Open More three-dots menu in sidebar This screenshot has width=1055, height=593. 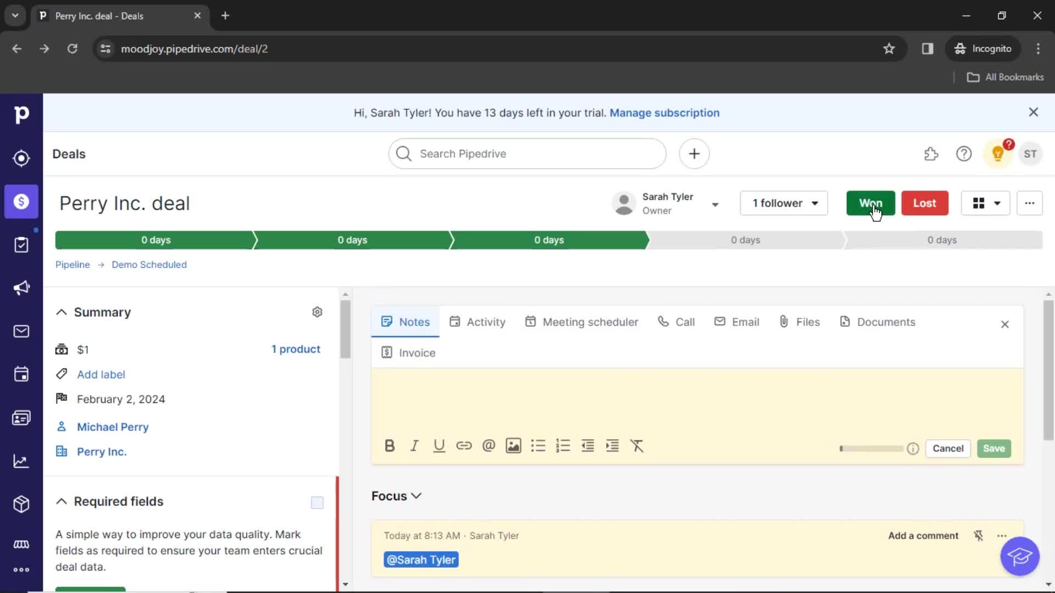pyautogui.click(x=21, y=570)
